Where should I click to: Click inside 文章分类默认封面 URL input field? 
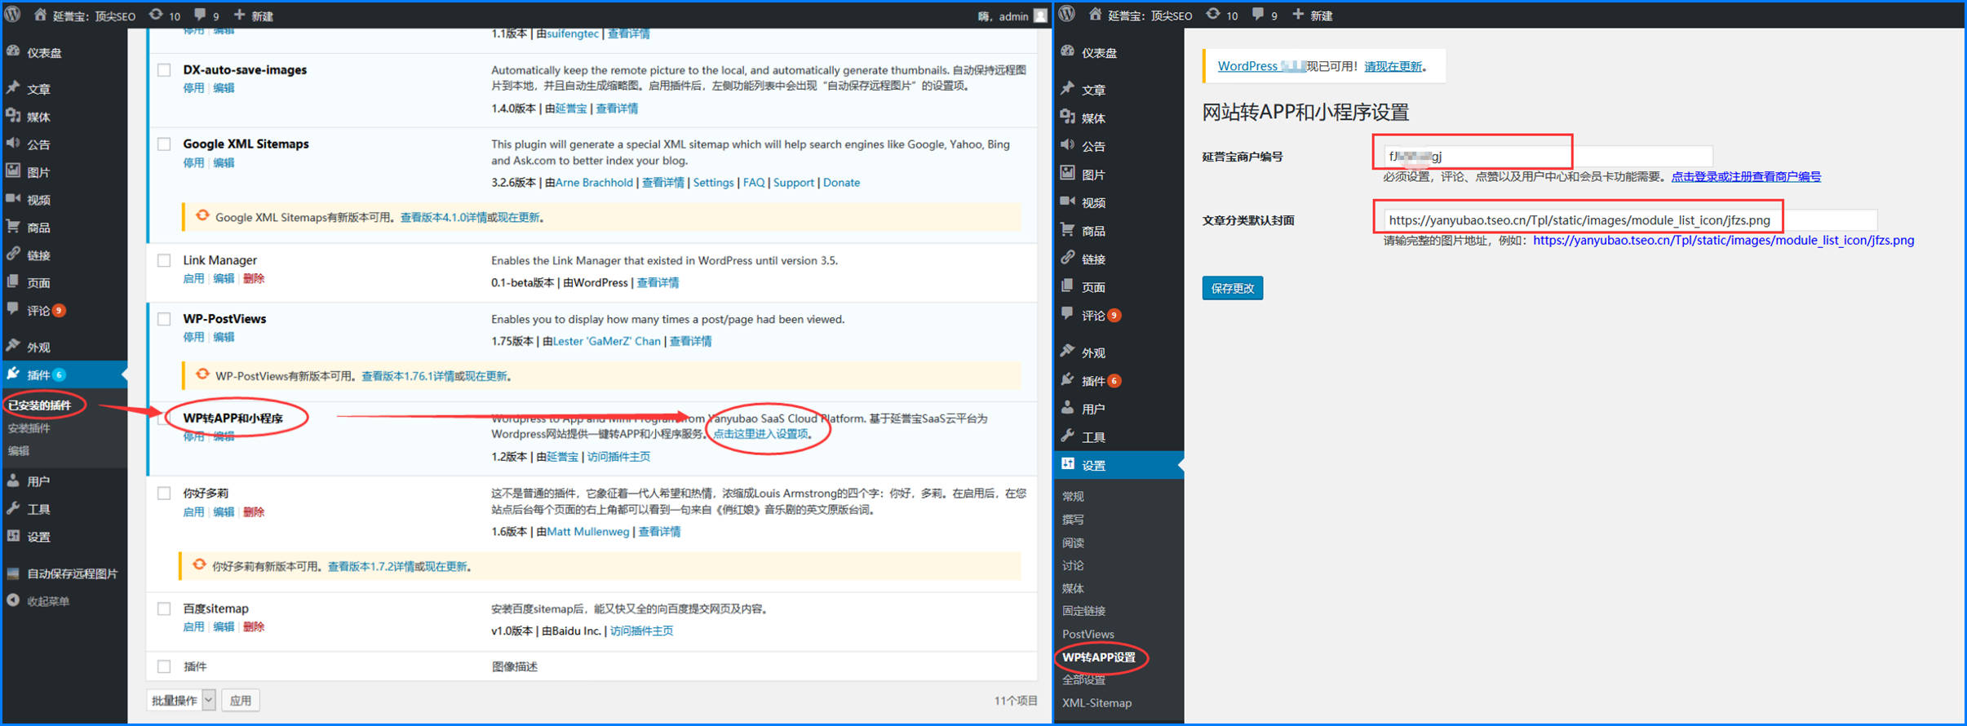coord(1630,220)
